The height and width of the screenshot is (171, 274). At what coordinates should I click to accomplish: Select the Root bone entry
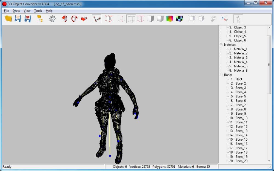[x=239, y=79]
